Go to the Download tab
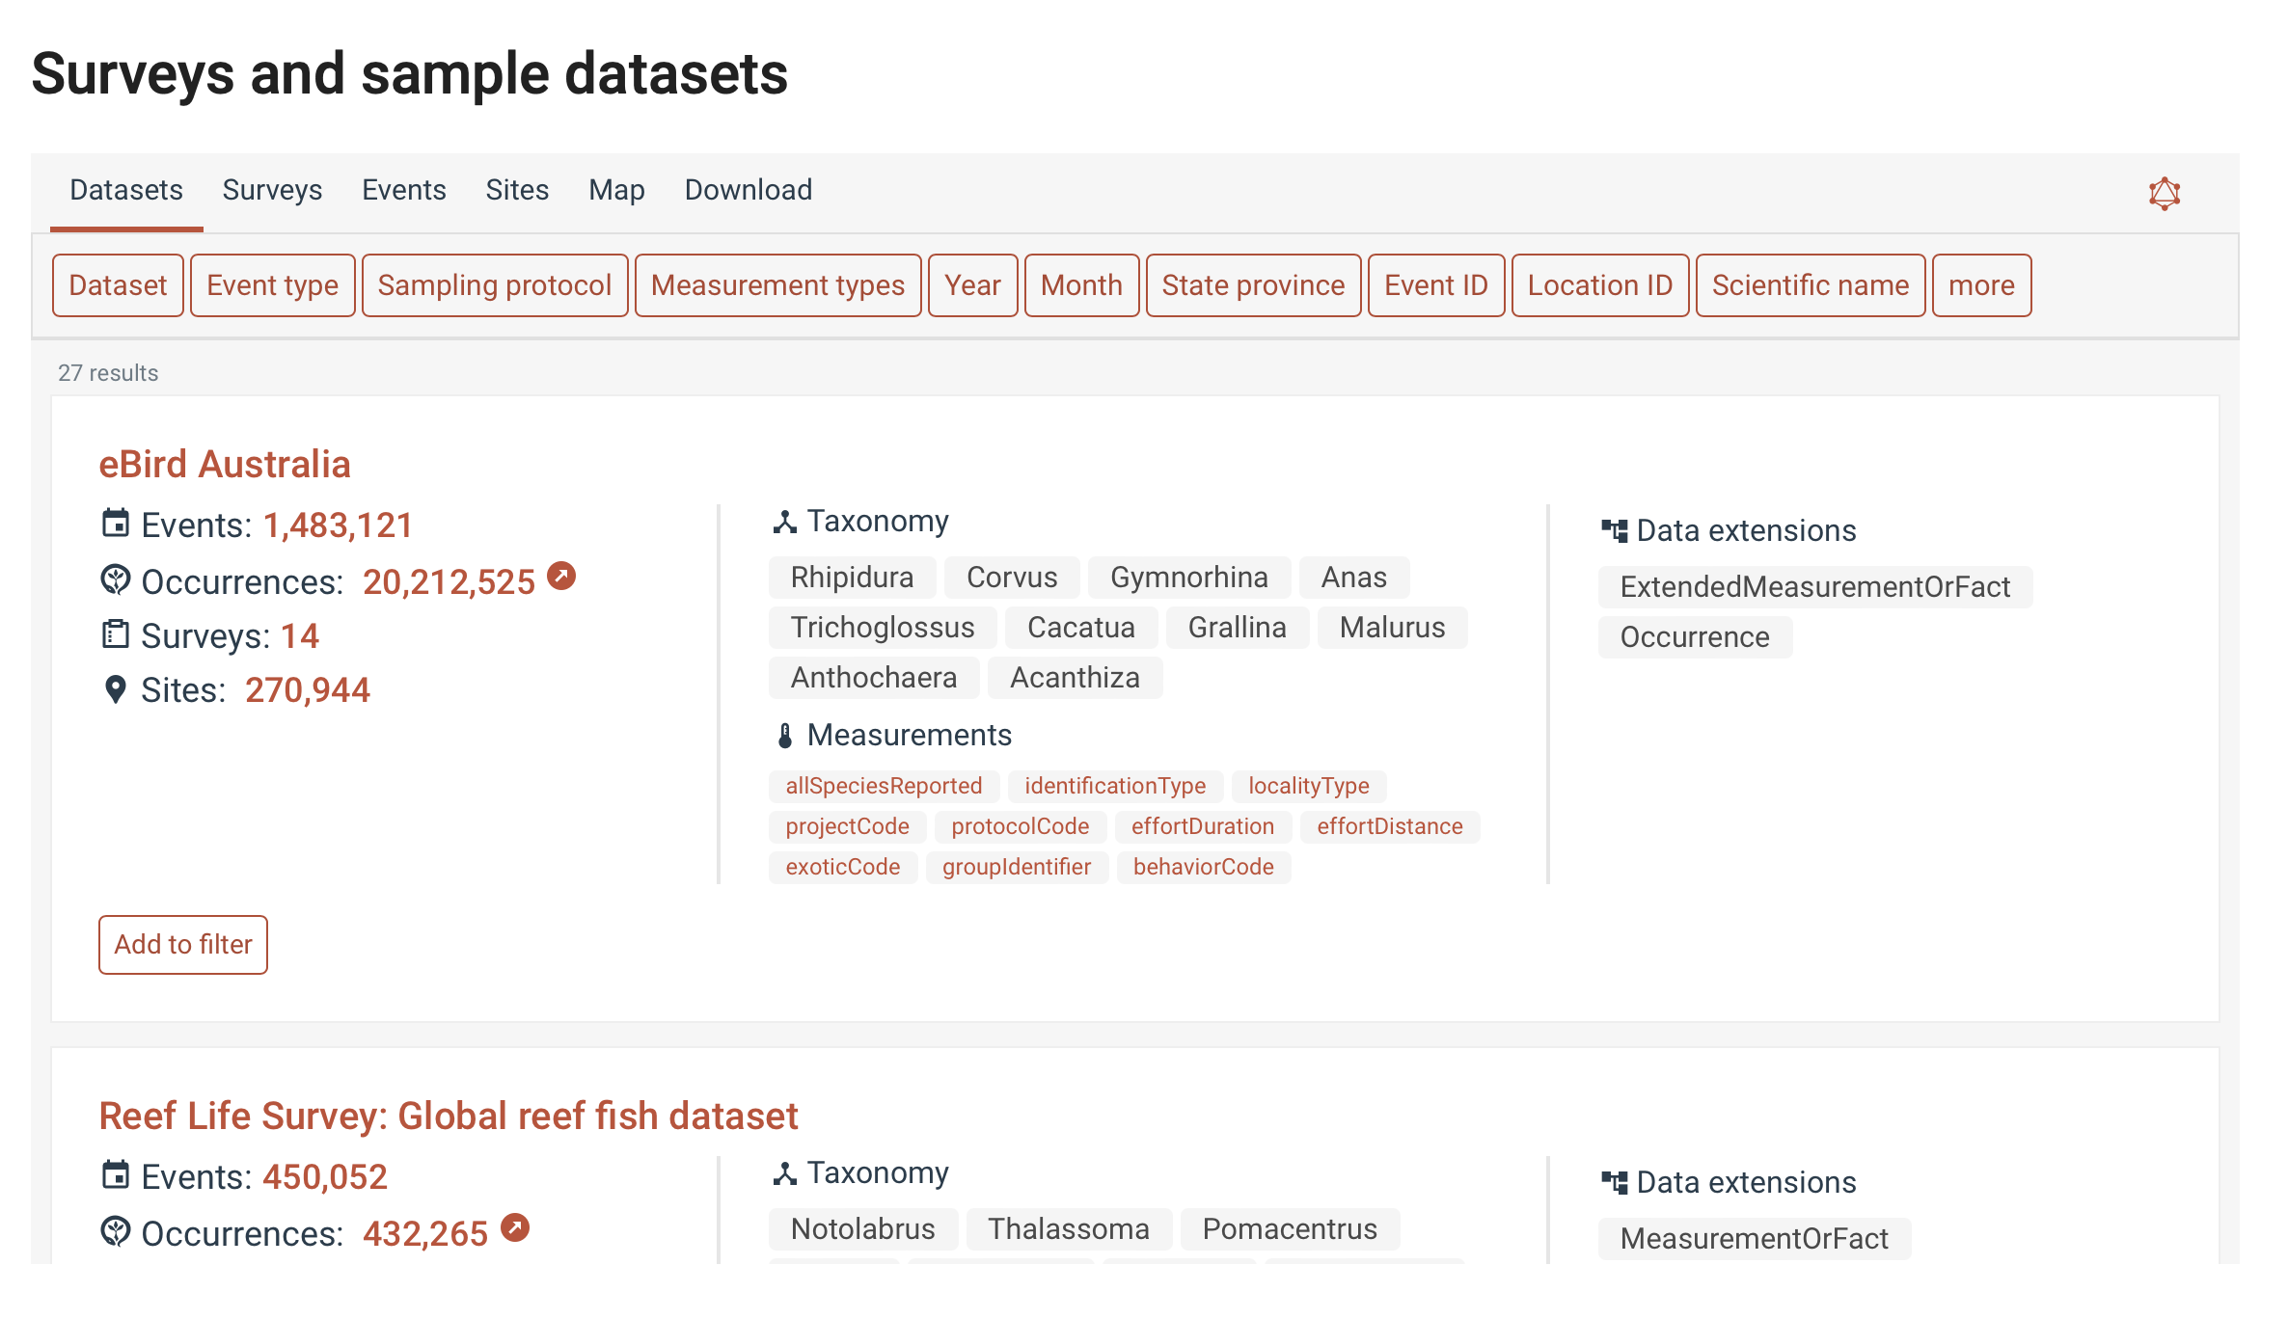This screenshot has height=1319, width=2288. [x=748, y=190]
